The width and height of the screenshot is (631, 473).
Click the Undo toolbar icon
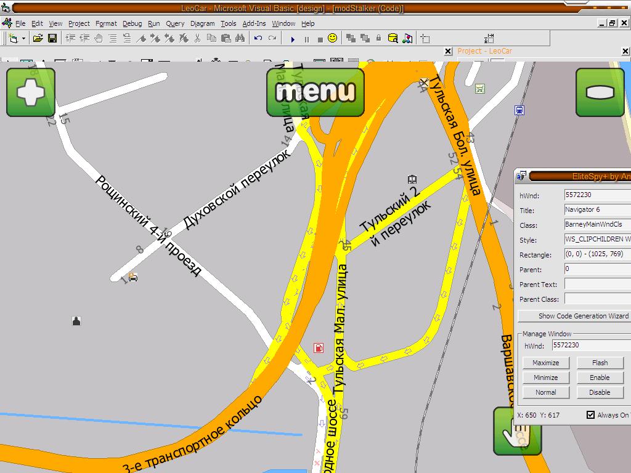tap(258, 38)
